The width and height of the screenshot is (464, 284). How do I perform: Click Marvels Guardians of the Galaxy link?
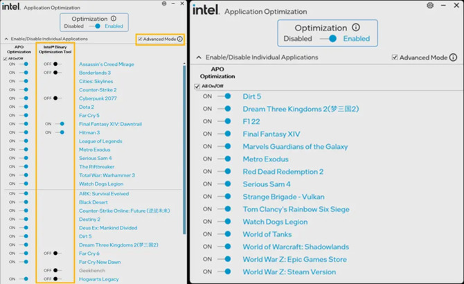click(295, 146)
